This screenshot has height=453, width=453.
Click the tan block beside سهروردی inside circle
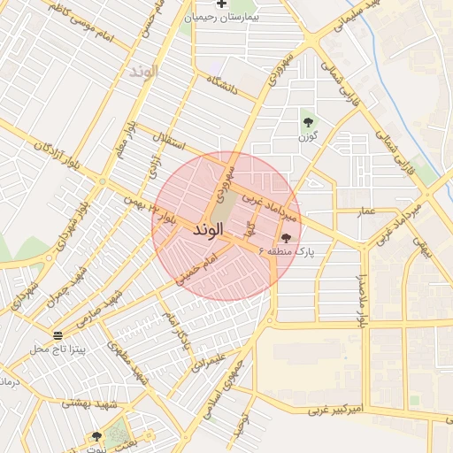tap(225, 207)
